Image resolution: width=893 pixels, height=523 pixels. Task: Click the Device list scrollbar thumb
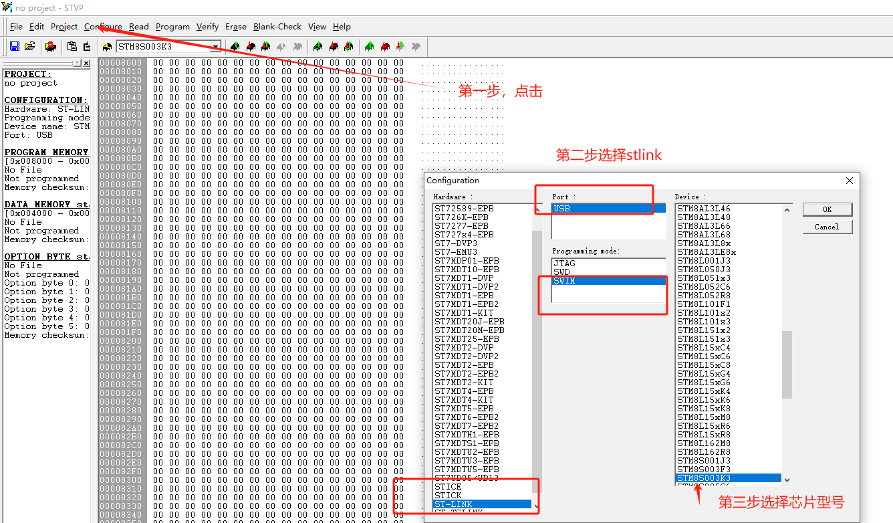[787, 364]
